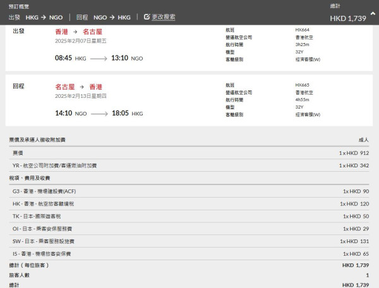The height and width of the screenshot is (288, 379).
Task: Click the SW 乘客服務設施費 row
Action: 189,241
